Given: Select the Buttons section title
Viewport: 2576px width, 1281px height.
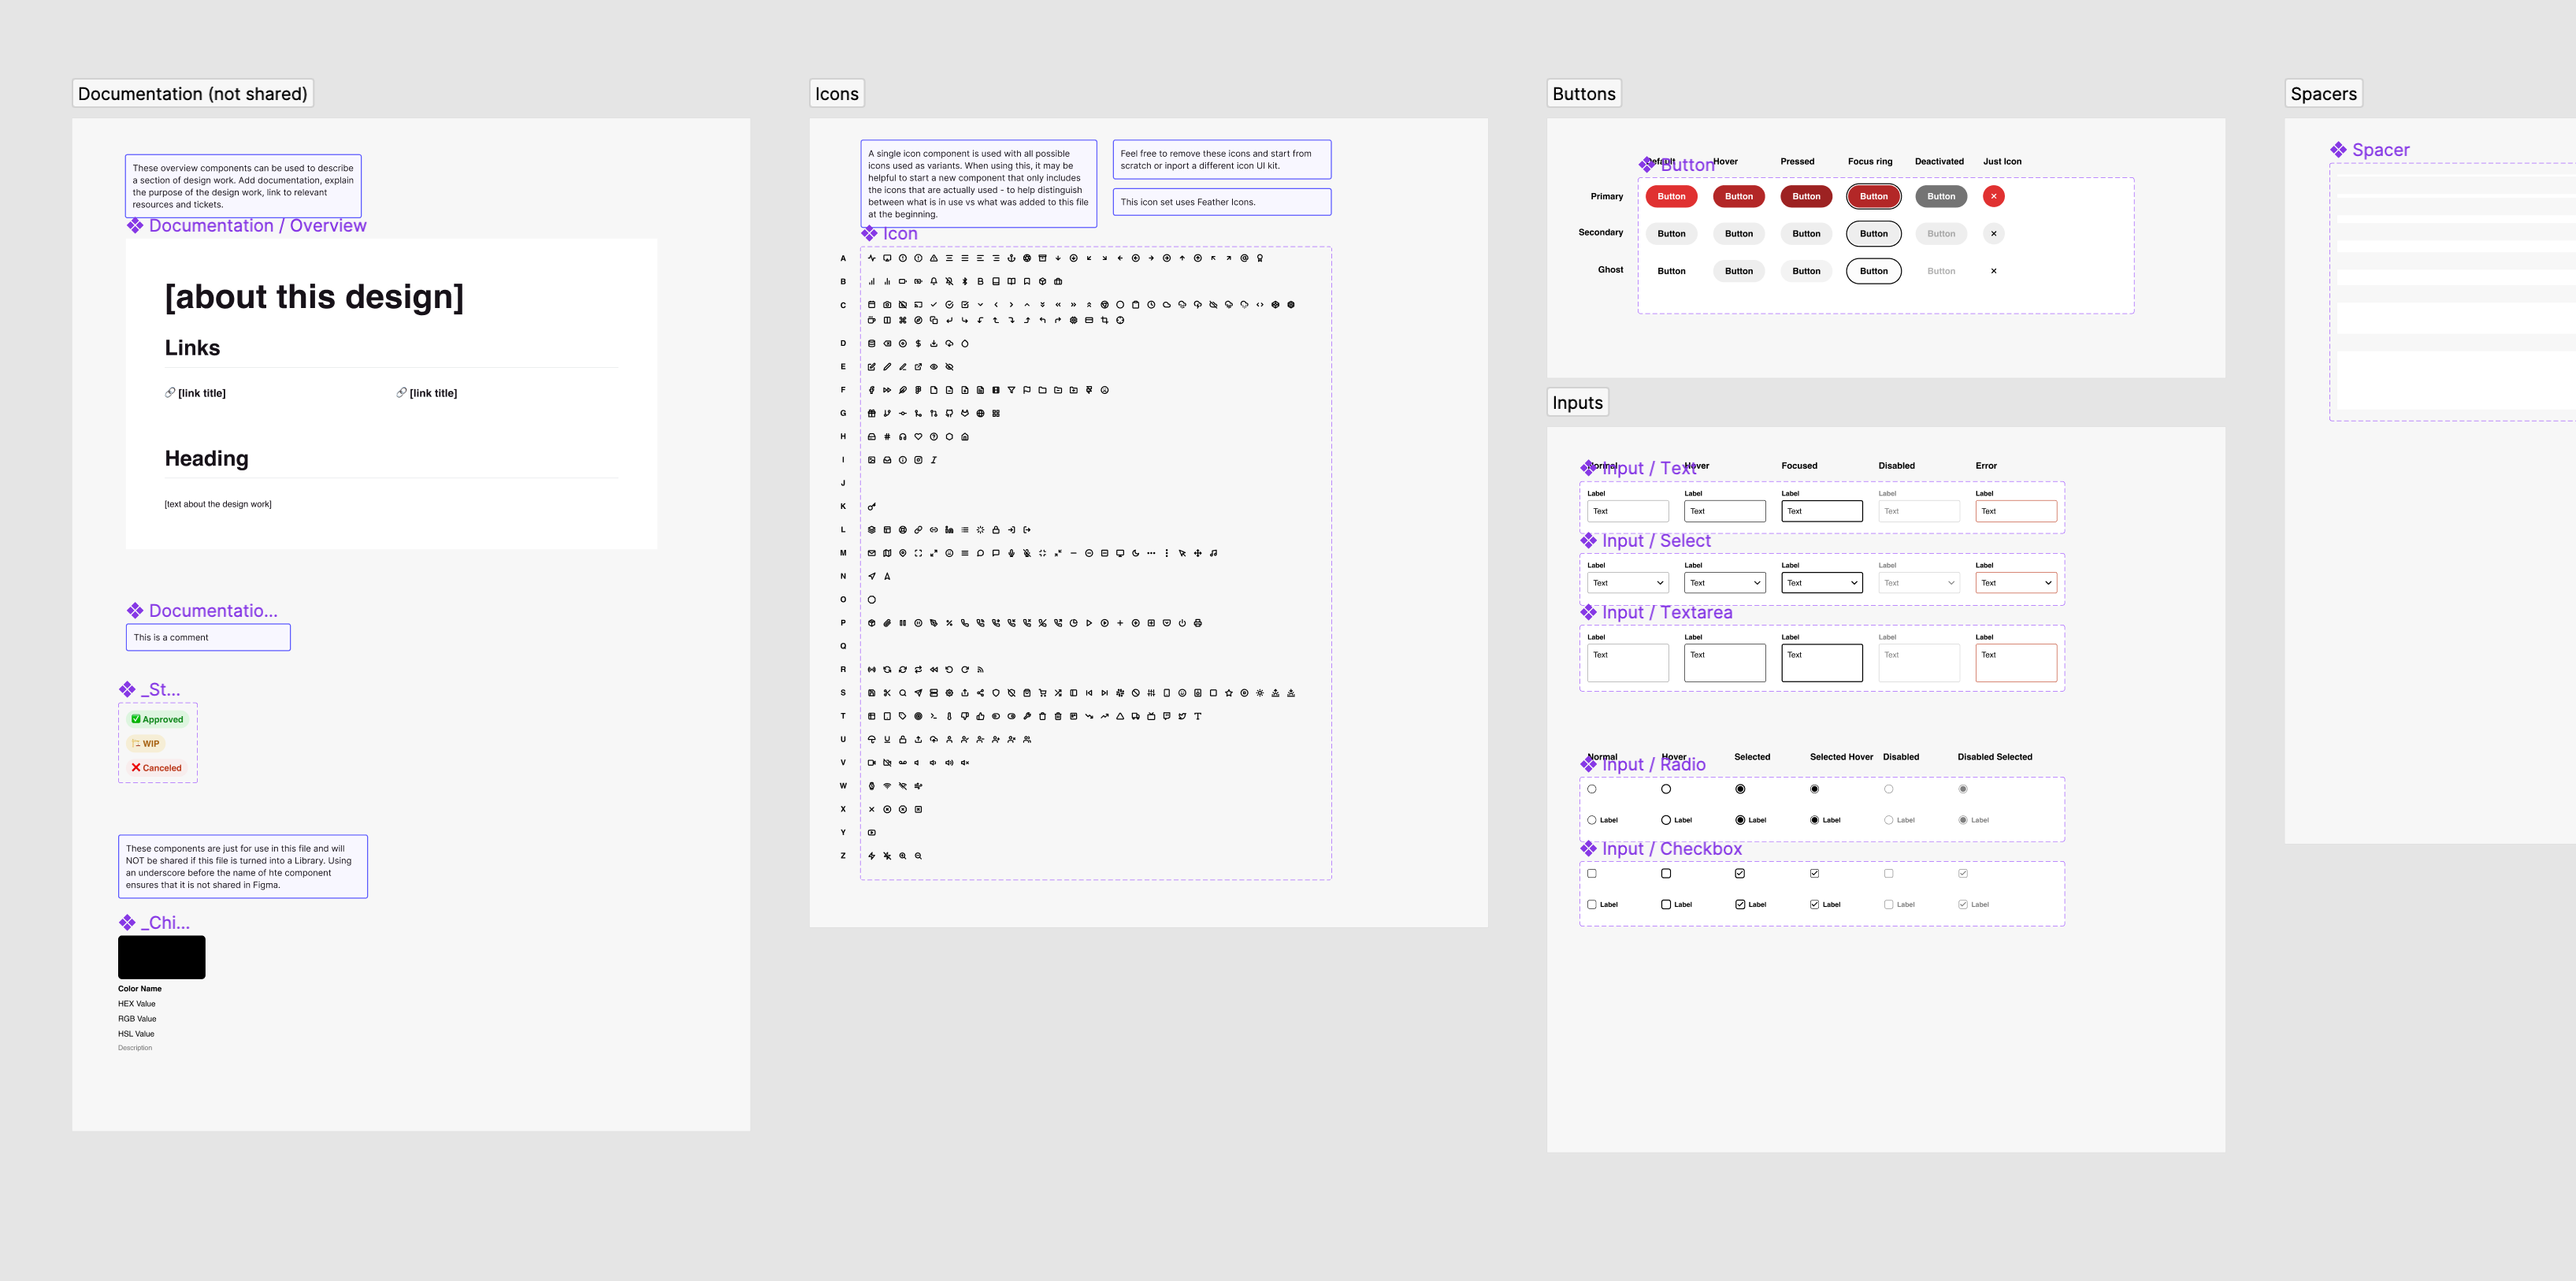Looking at the screenshot, I should click(x=1584, y=94).
